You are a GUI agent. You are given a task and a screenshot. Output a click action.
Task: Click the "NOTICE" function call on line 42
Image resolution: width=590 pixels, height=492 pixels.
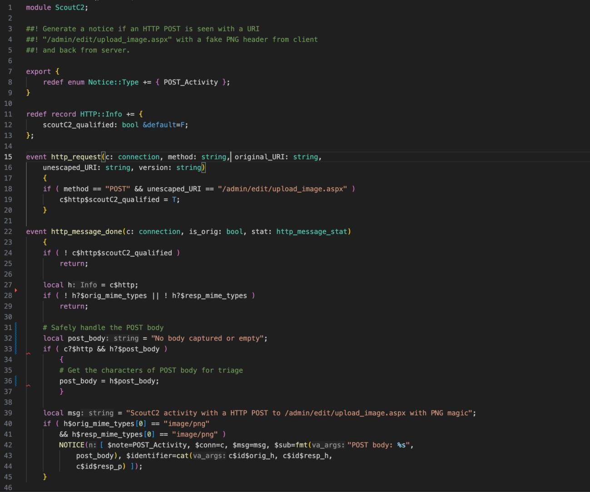[x=72, y=445]
